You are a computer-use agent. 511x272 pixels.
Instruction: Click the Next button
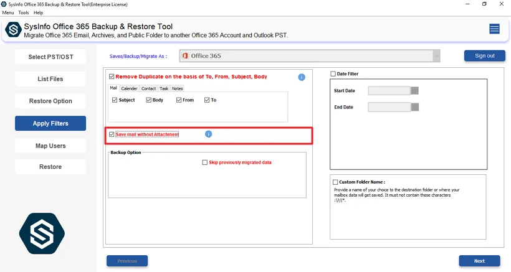[479, 261]
